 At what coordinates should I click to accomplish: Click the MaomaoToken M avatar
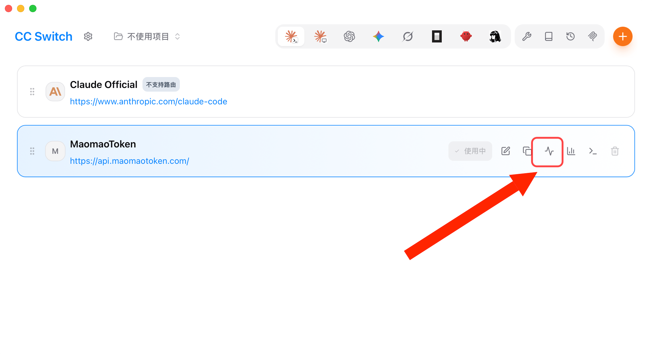click(55, 151)
